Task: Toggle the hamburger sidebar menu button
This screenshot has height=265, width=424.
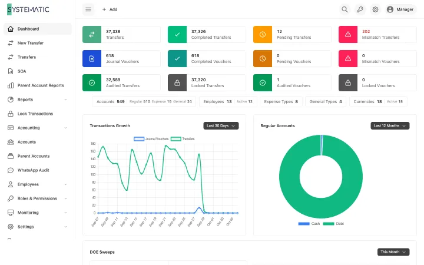Action: 88,9
